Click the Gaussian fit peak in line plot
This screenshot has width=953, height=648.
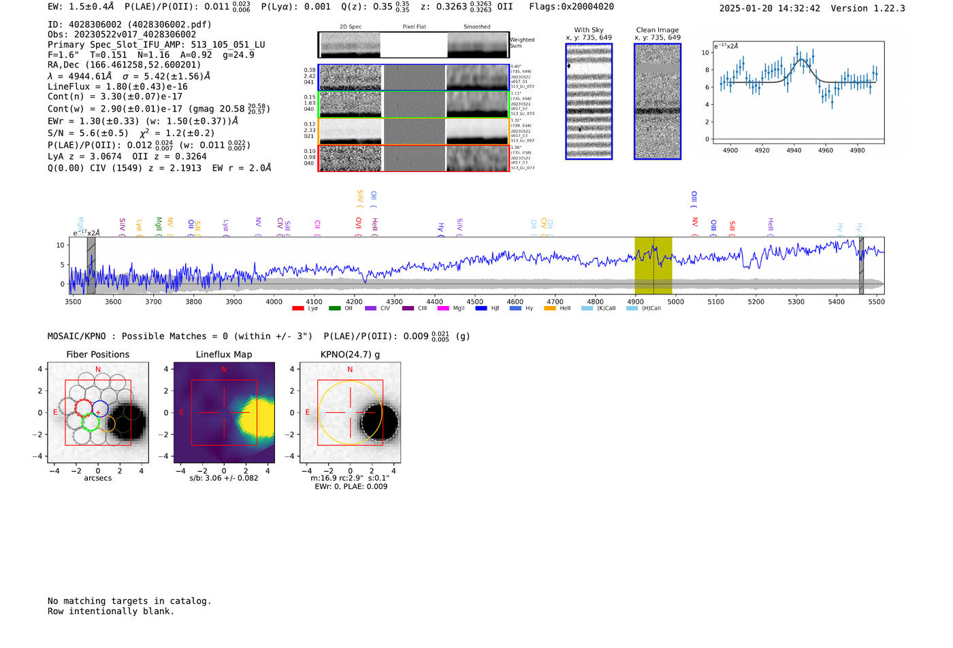click(802, 60)
